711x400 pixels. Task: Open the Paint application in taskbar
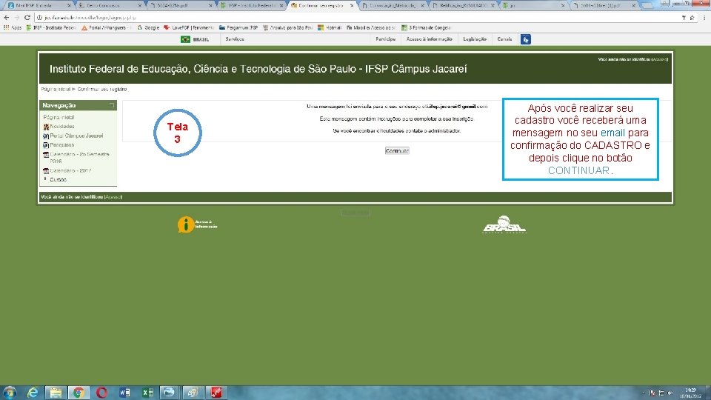coord(193,393)
